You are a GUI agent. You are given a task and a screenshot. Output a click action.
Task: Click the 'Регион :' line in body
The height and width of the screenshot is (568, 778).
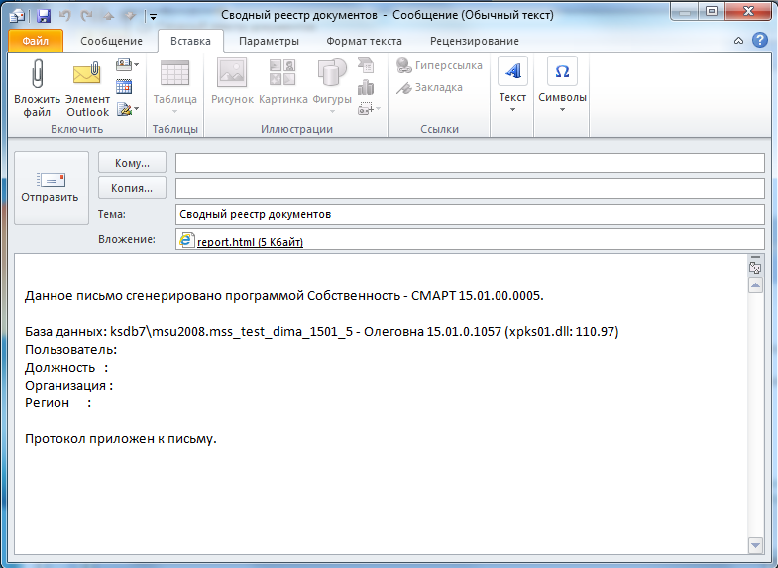58,402
